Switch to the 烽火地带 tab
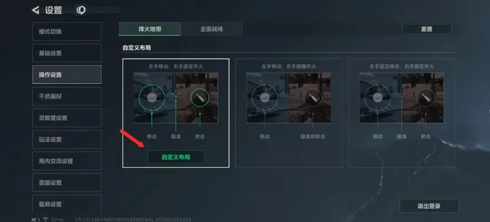The width and height of the screenshot is (490, 222). (x=150, y=29)
